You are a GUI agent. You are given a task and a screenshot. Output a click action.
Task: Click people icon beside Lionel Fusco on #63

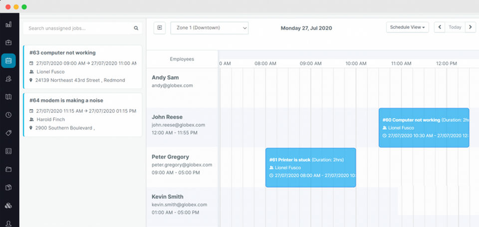click(31, 72)
